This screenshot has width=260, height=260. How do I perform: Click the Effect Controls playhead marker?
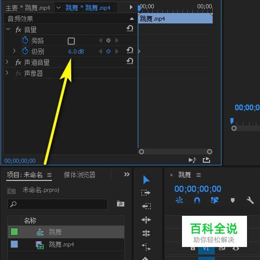139,8
